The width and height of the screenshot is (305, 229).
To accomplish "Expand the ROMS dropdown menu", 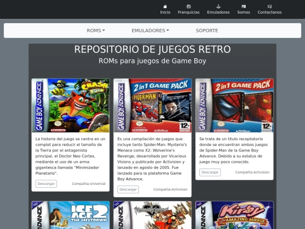I will point(95,31).
